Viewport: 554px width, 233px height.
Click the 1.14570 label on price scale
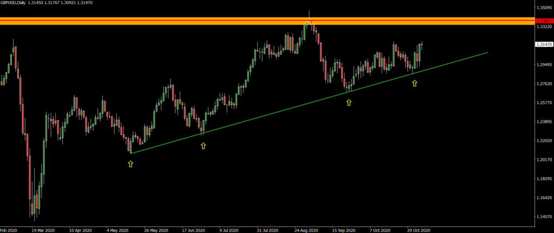[544, 217]
